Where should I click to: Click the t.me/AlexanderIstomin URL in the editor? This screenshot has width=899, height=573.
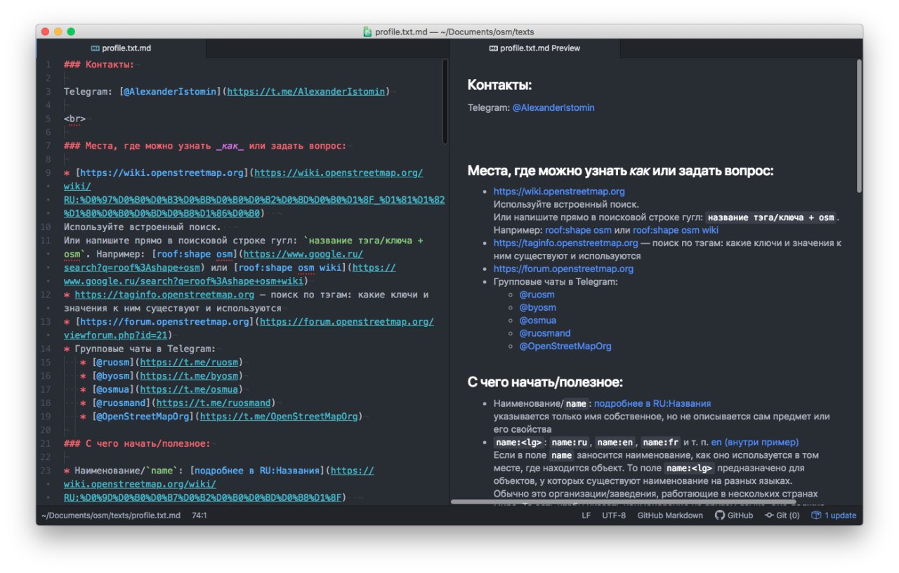(x=306, y=91)
